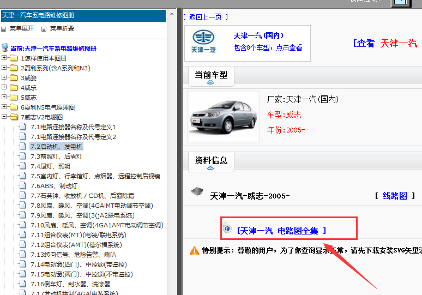Open 天津一汽 电路图全集 link

click(x=281, y=231)
